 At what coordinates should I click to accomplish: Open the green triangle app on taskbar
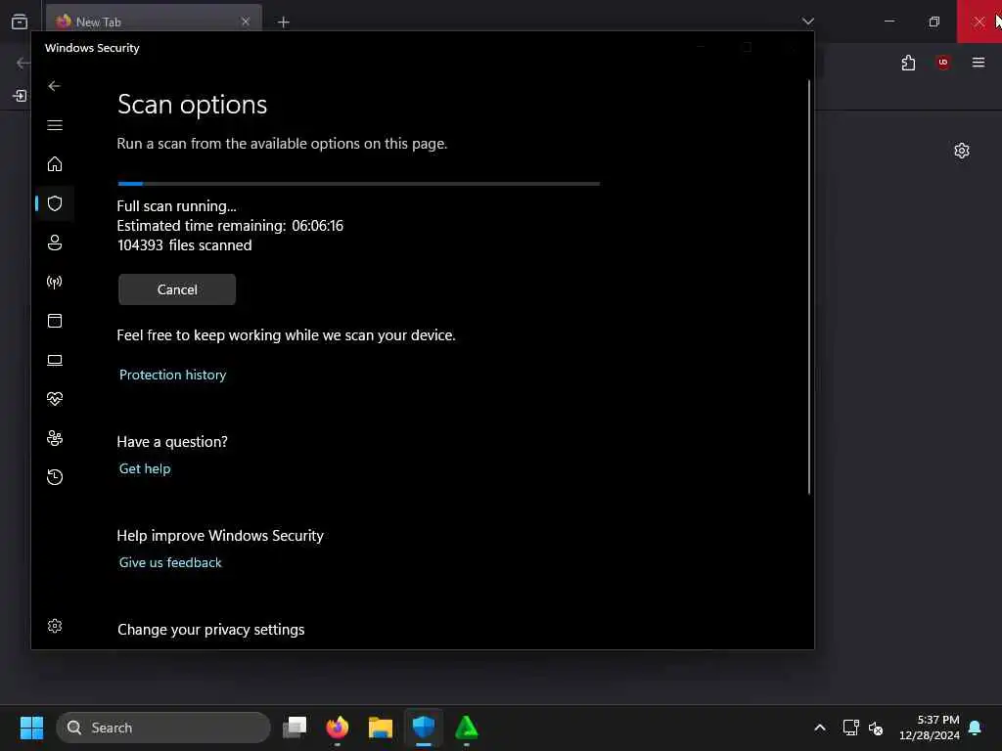coord(467,728)
